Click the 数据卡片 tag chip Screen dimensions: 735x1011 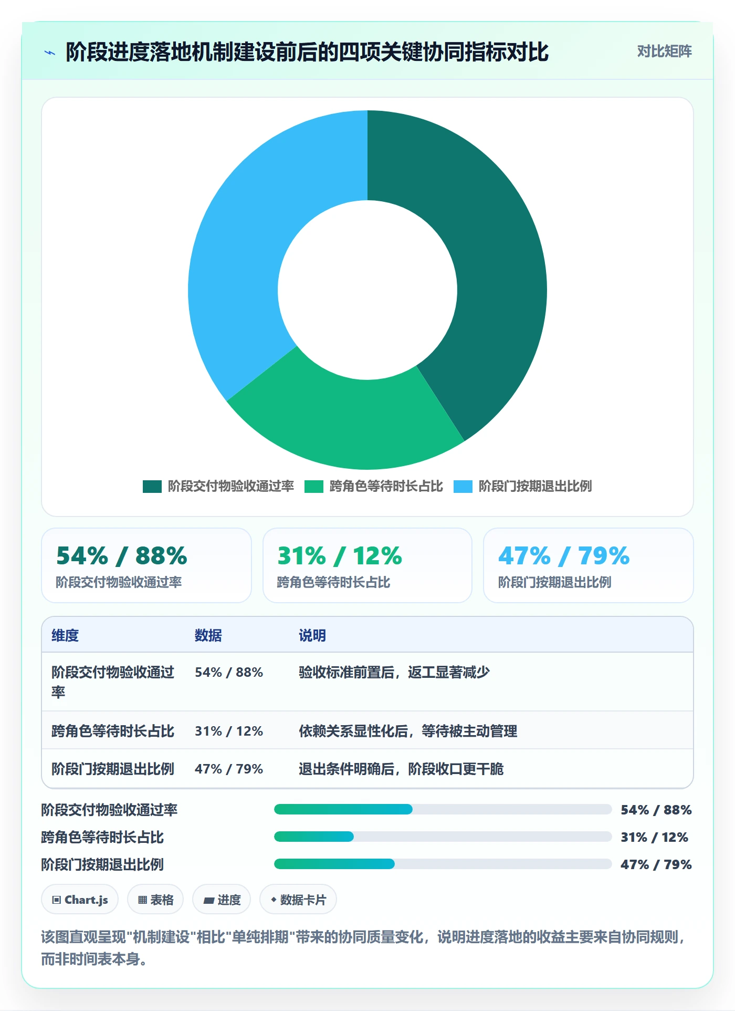298,900
